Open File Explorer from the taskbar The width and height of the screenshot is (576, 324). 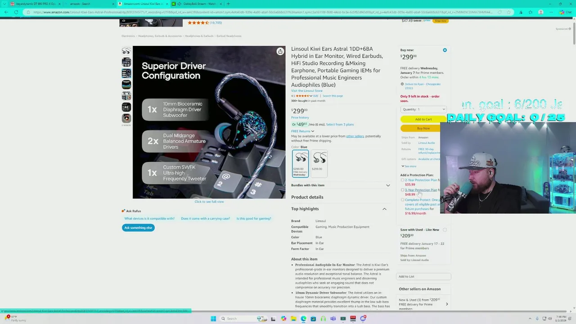(293, 319)
